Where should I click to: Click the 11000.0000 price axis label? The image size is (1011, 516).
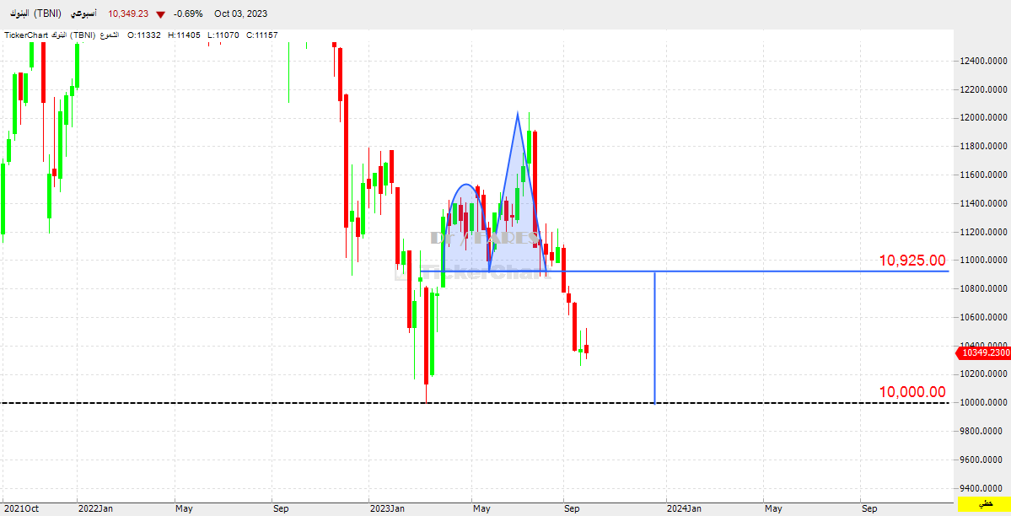point(982,261)
